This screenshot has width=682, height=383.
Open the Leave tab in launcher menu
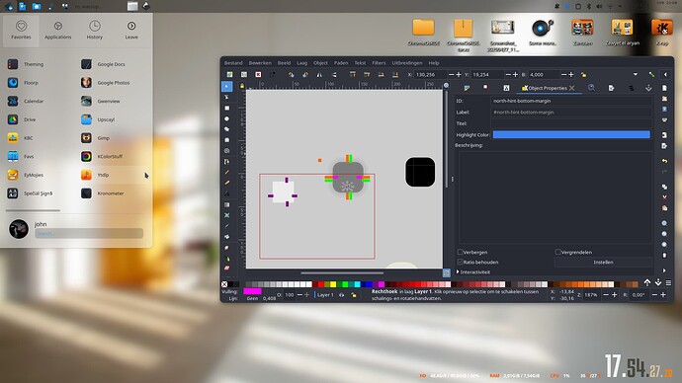tap(131, 31)
